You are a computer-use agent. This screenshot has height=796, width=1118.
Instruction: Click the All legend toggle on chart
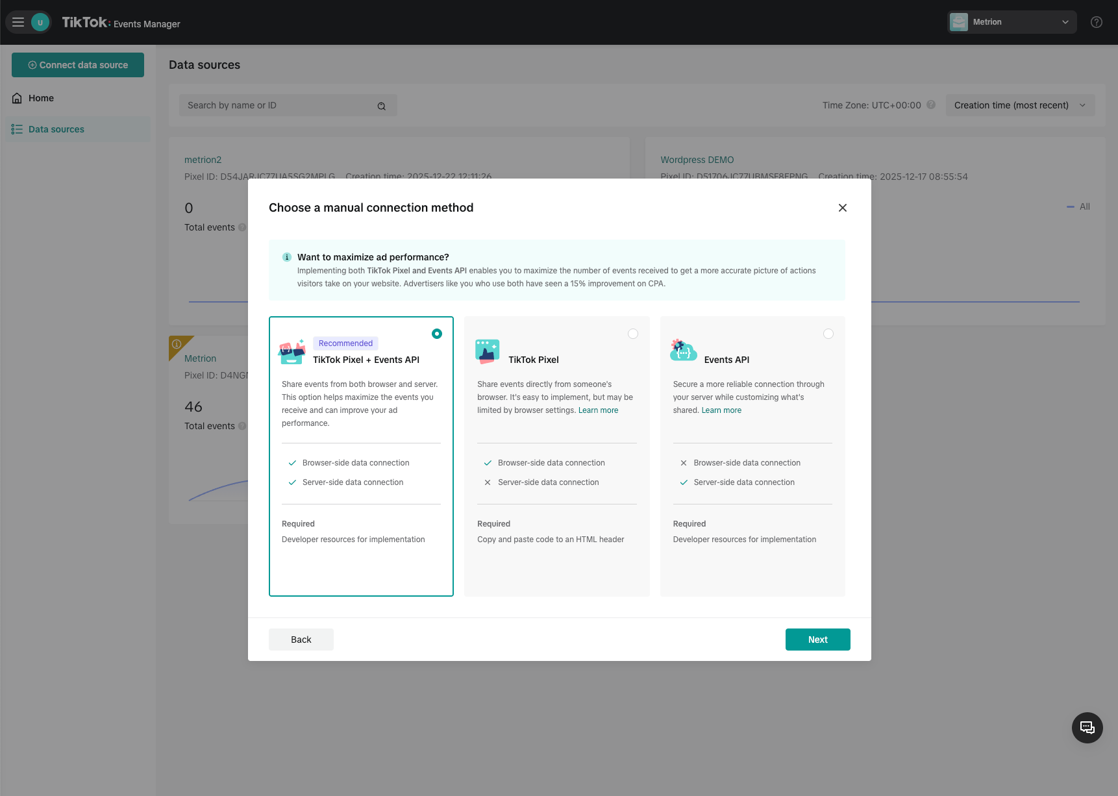point(1078,206)
